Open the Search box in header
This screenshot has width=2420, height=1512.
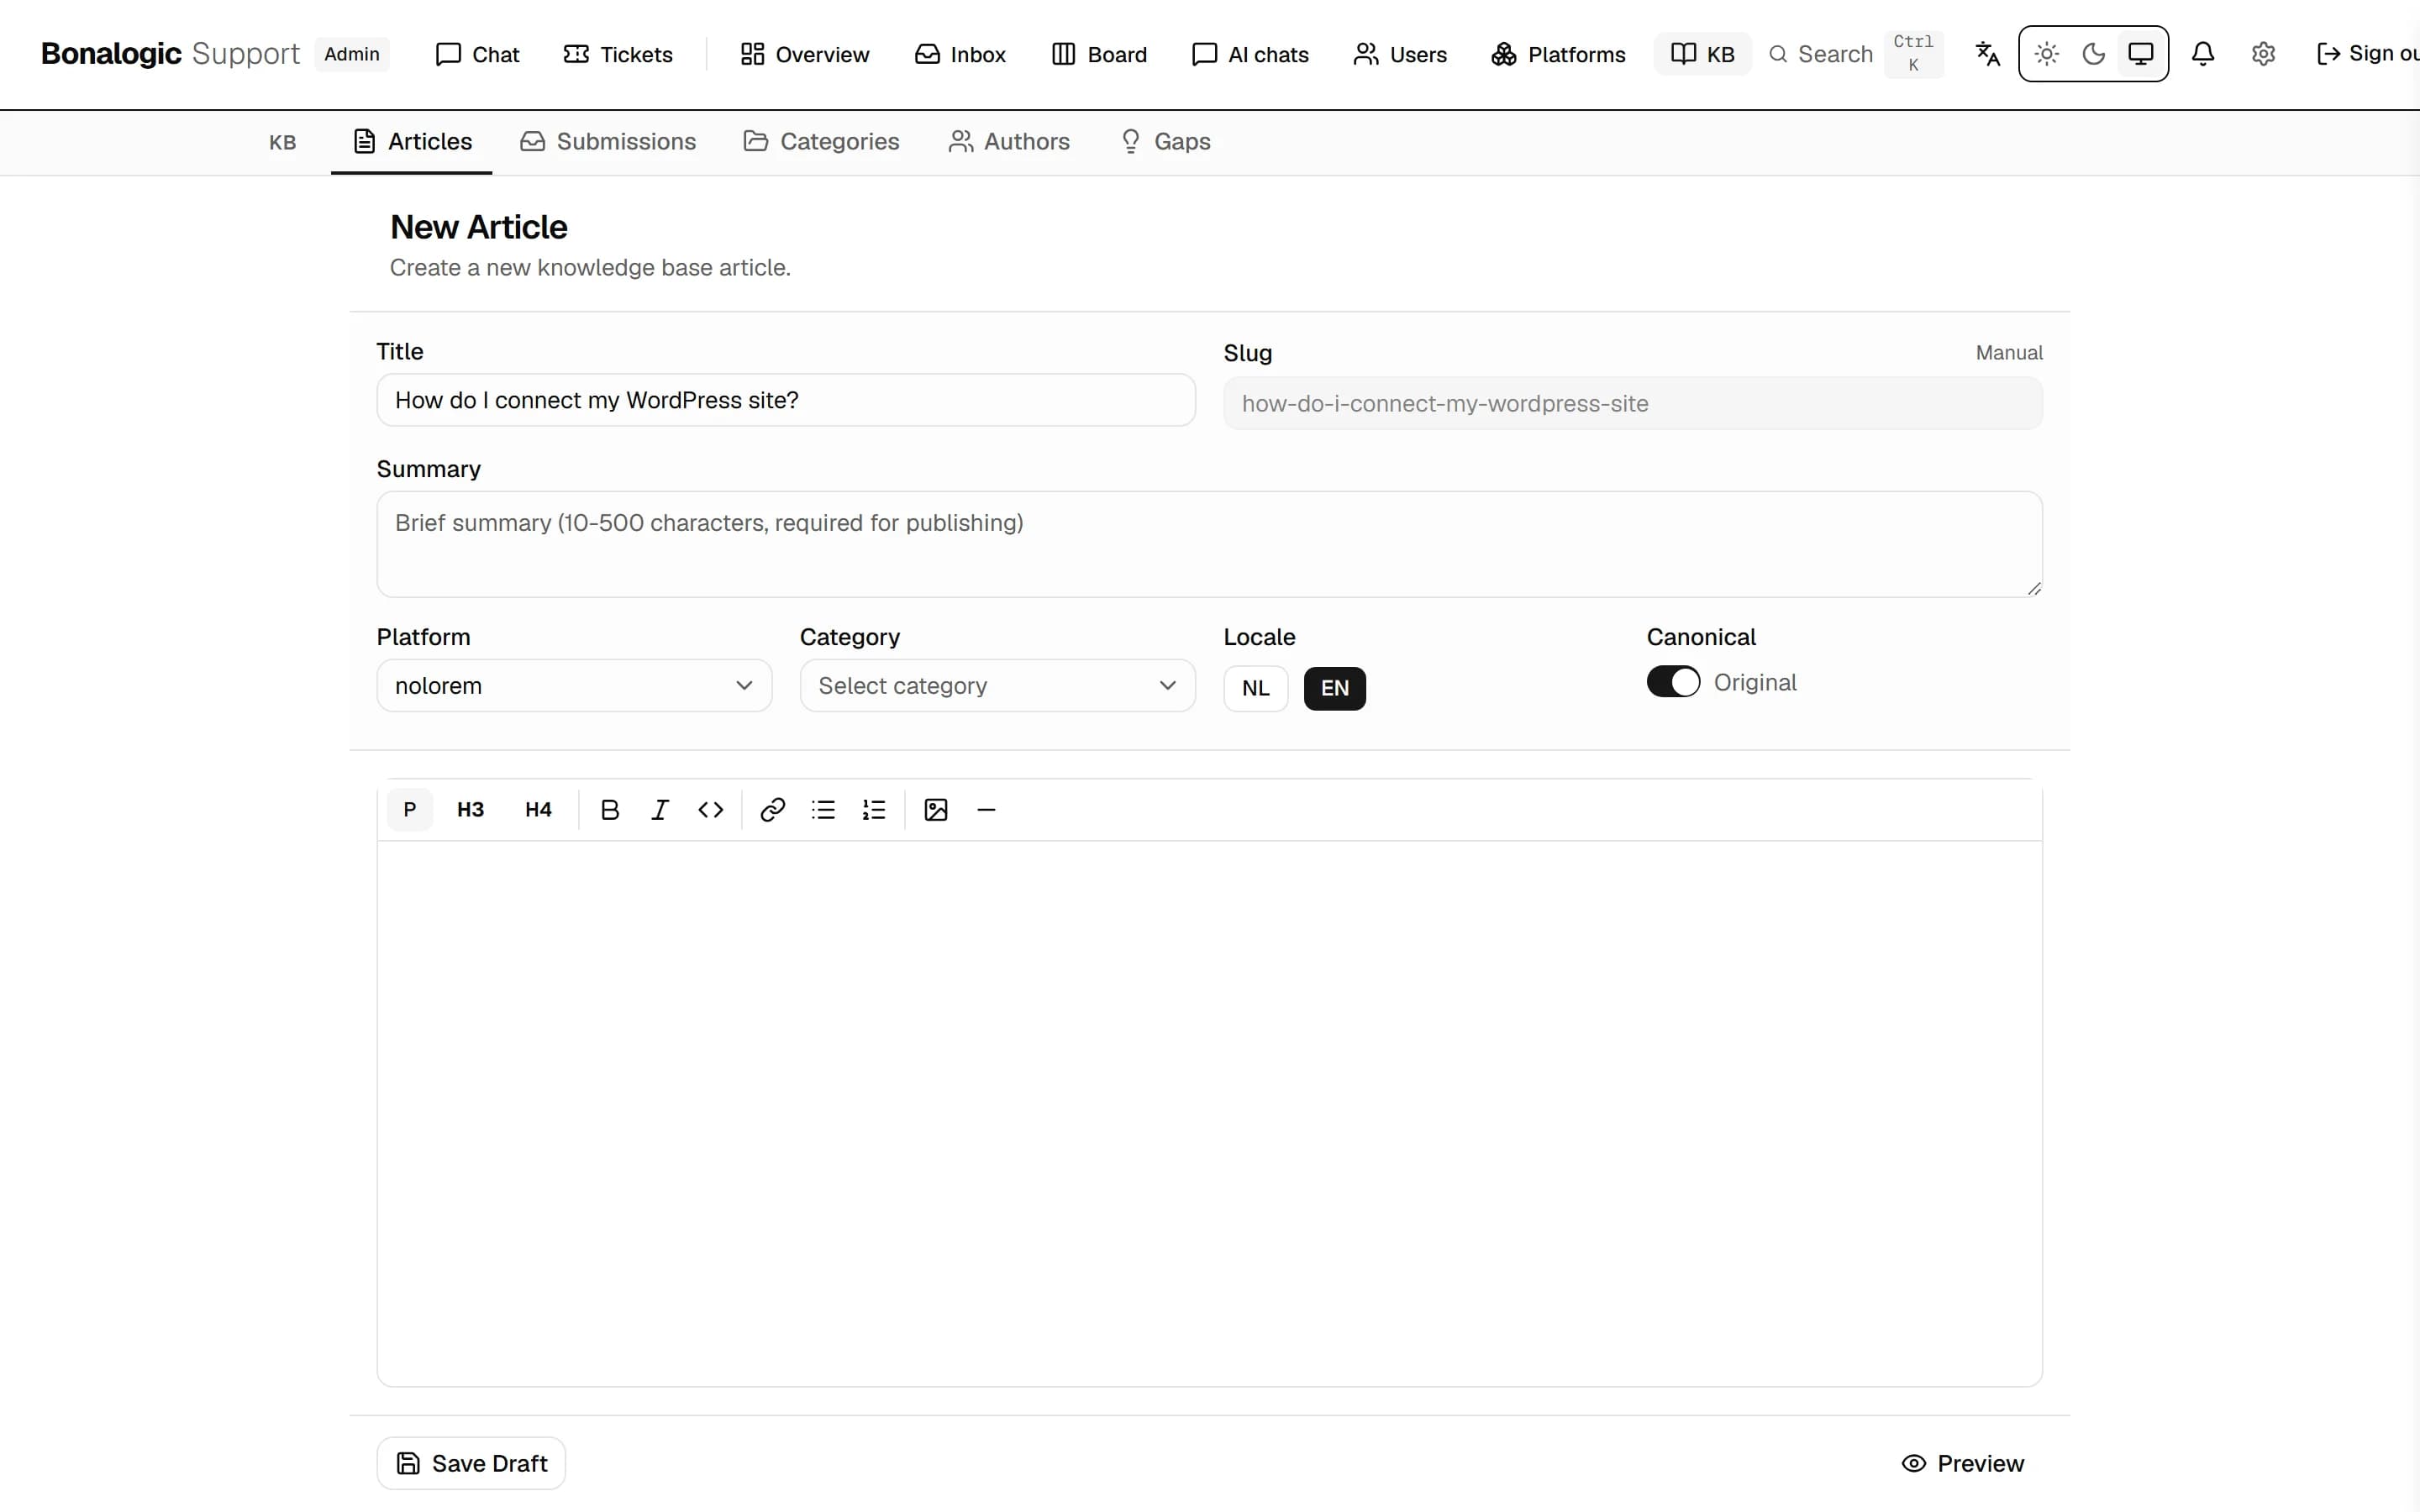coord(1856,54)
